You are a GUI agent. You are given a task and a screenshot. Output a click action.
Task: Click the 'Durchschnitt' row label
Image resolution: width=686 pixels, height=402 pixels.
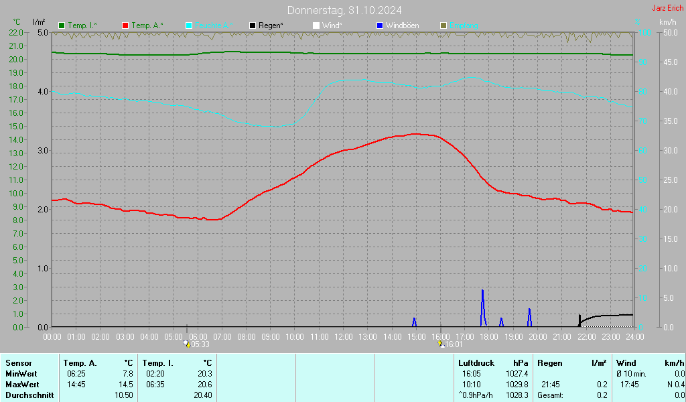pyautogui.click(x=29, y=395)
